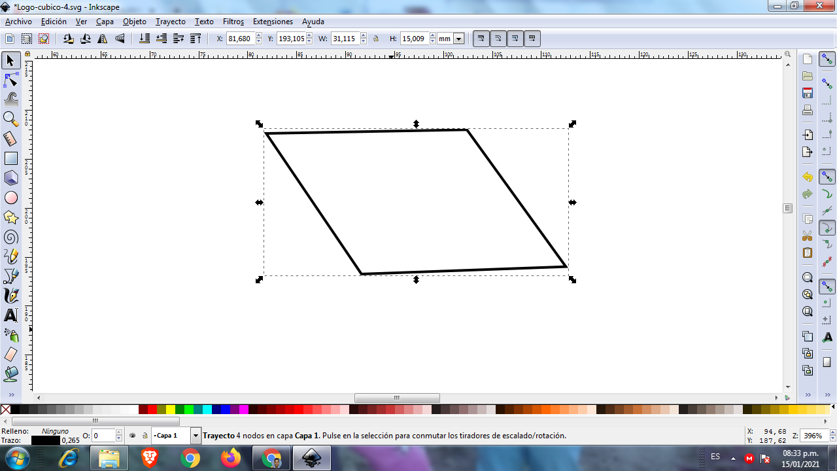Rotate selection 90° counter-clockwise
This screenshot has height=471, width=837.
(x=69, y=39)
